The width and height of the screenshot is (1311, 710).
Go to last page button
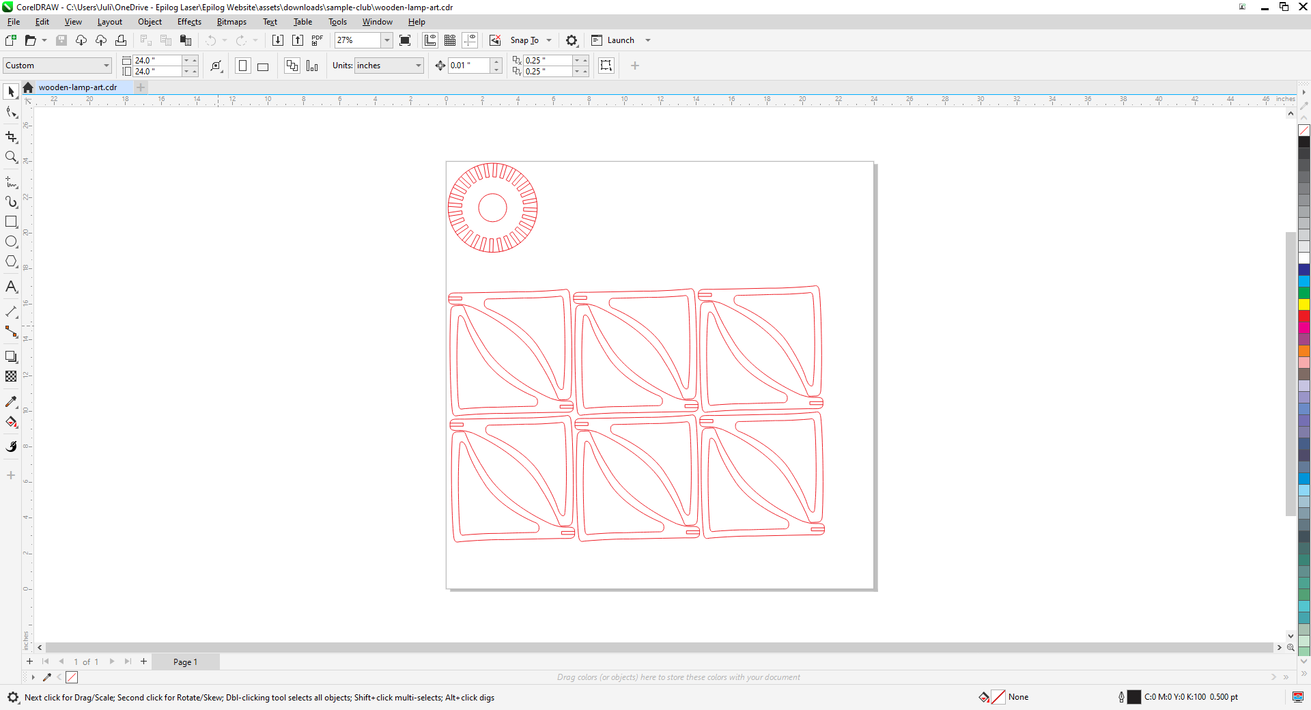click(128, 662)
